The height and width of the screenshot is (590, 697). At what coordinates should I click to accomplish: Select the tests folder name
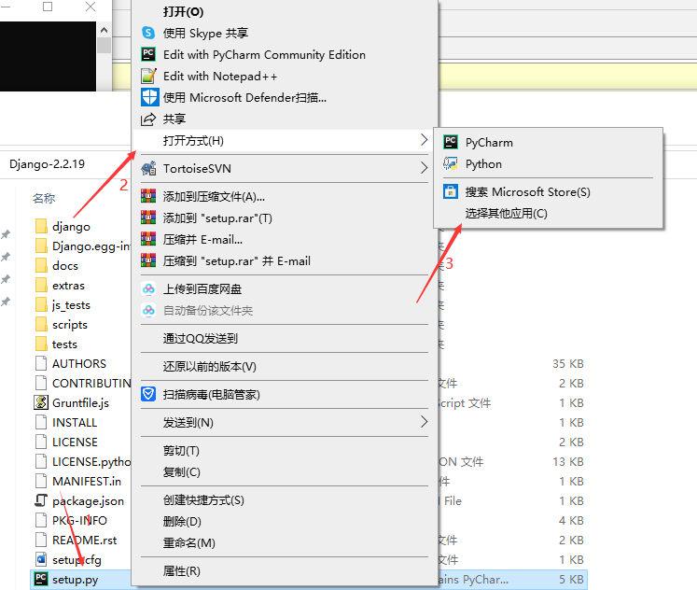[x=64, y=344]
